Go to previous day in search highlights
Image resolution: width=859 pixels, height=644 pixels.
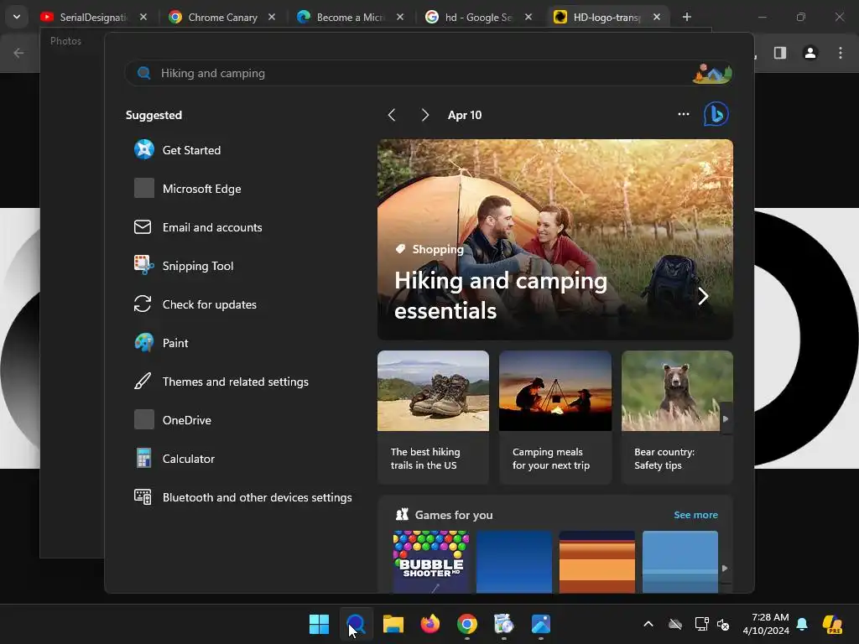pyautogui.click(x=391, y=115)
